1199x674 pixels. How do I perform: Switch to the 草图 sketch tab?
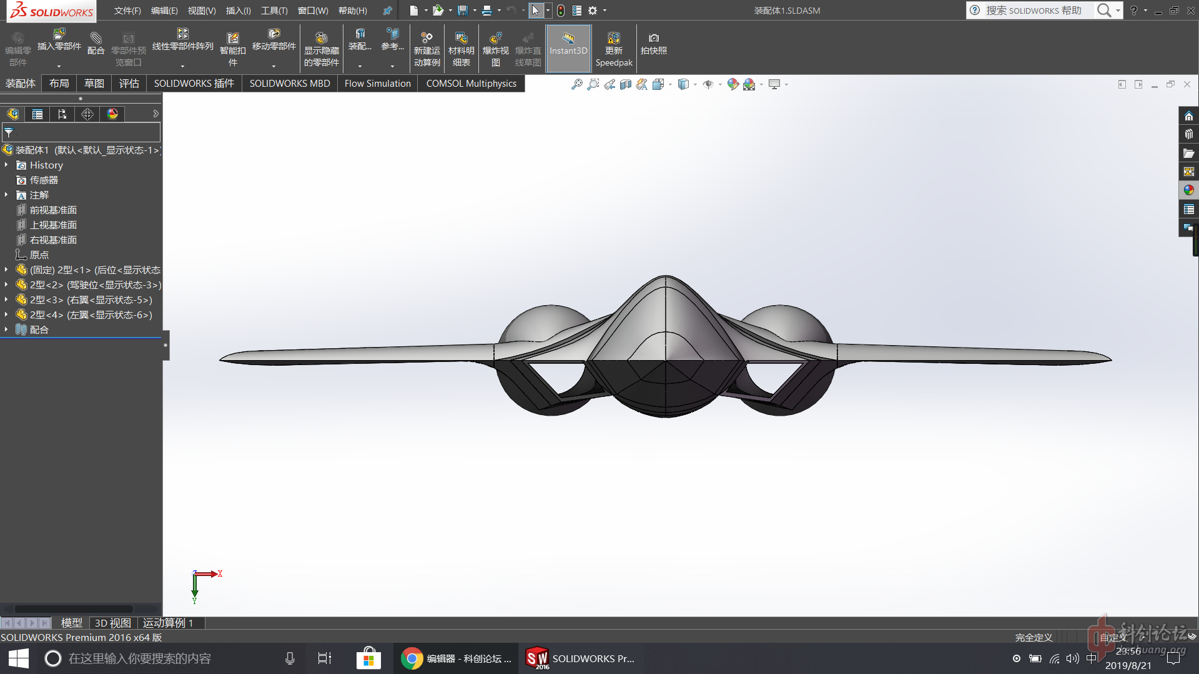(x=94, y=83)
